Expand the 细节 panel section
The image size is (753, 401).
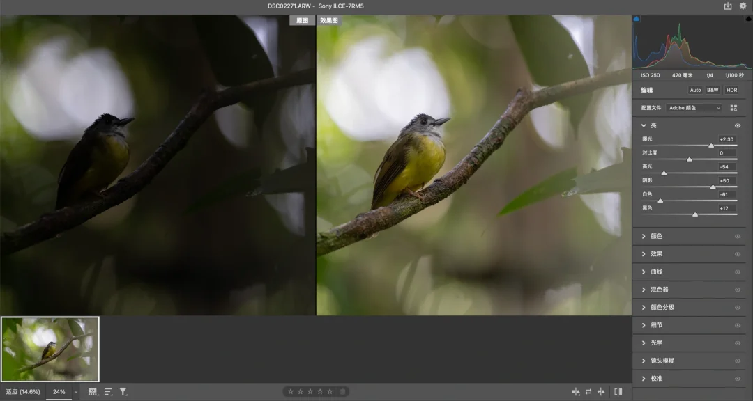(x=656, y=325)
